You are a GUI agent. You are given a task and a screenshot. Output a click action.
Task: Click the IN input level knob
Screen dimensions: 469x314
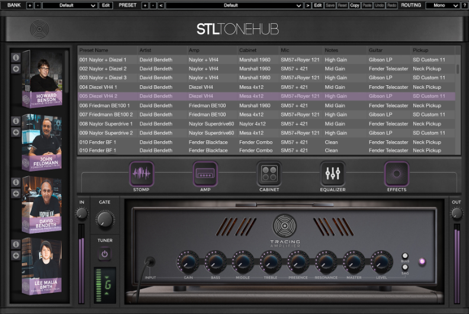81,213
